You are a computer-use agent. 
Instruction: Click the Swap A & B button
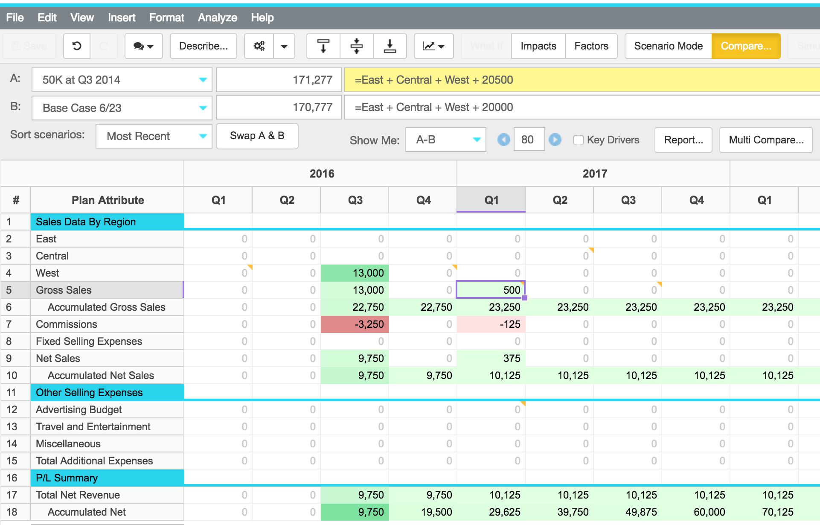[257, 136]
